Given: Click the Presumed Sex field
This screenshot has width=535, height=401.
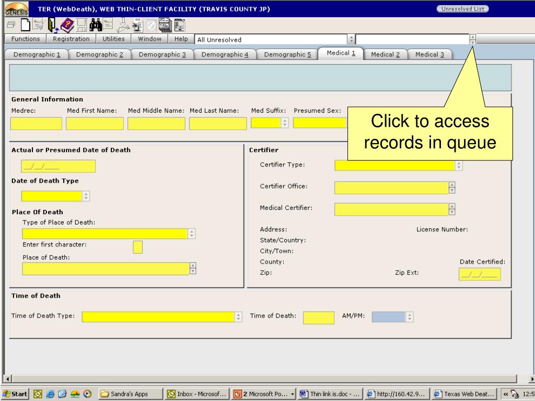Looking at the screenshot, I should pyautogui.click(x=320, y=123).
